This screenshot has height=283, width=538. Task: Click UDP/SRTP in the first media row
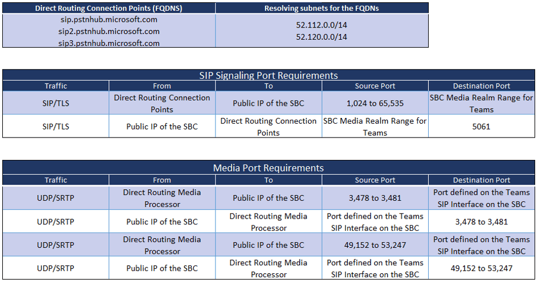click(x=56, y=198)
